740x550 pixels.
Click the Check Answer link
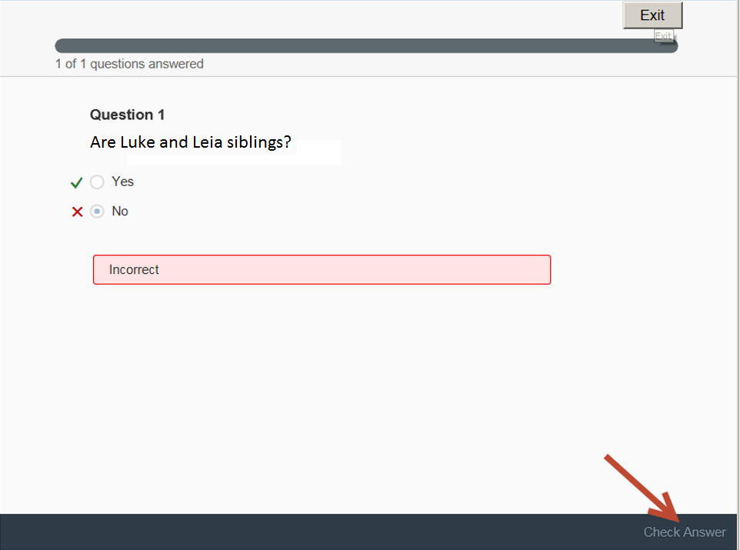click(x=685, y=532)
